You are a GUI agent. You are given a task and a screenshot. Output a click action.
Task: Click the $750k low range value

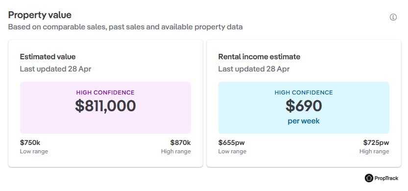tap(30, 143)
